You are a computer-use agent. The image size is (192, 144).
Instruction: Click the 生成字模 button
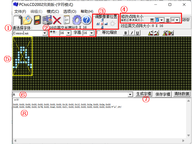144,94
